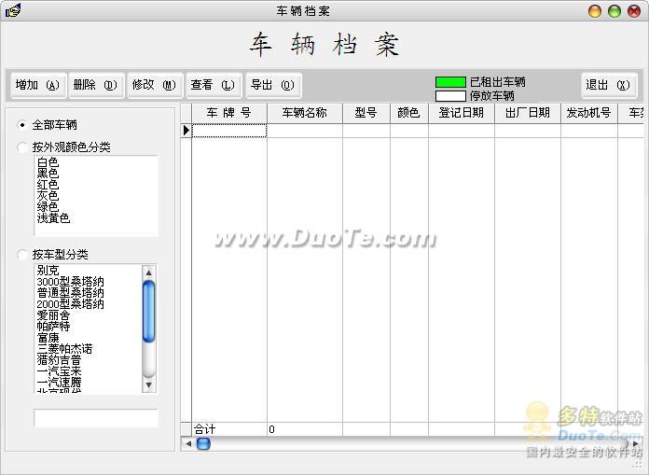
Task: Pick 帕萨特 from the vehicle type list
Action: point(53,327)
